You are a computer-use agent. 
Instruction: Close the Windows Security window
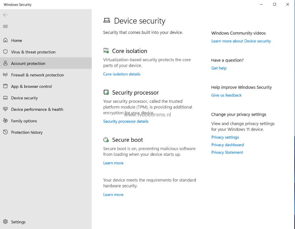[287, 4]
